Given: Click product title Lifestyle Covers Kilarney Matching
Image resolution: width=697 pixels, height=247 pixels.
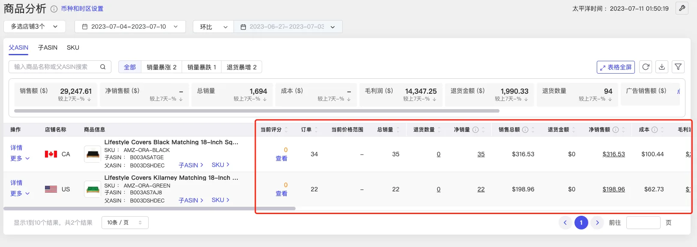Looking at the screenshot, I should tap(171, 178).
